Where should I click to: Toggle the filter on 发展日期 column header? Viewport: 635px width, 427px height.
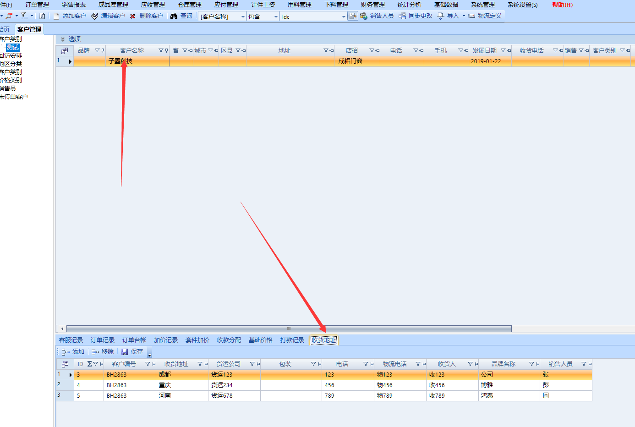click(x=503, y=51)
